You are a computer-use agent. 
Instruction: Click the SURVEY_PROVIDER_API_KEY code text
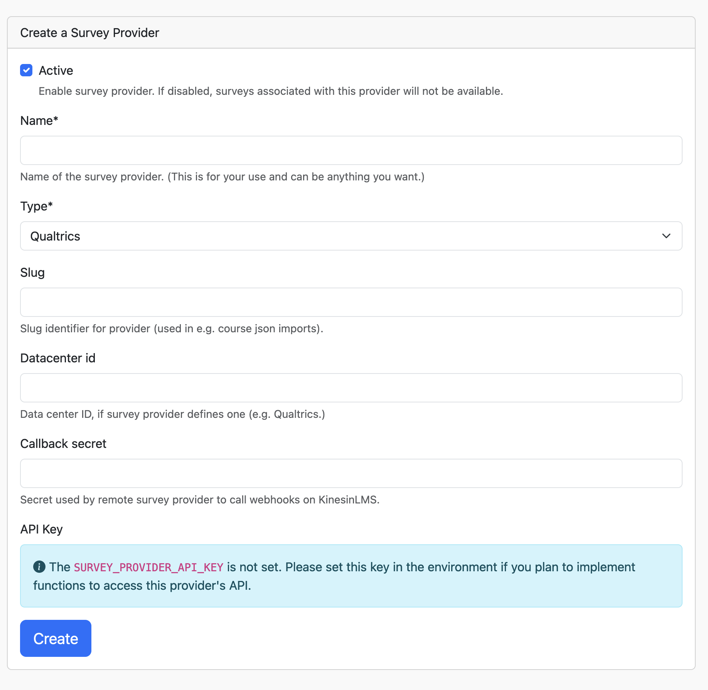tap(148, 567)
